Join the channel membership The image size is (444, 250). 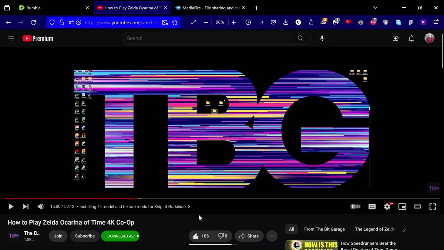58,236
